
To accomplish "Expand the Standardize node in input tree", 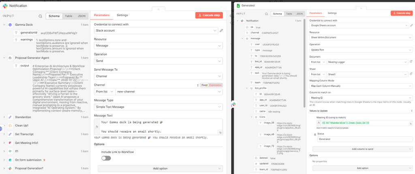I will tap(4, 117).
